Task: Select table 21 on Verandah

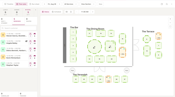Action: tap(76, 79)
